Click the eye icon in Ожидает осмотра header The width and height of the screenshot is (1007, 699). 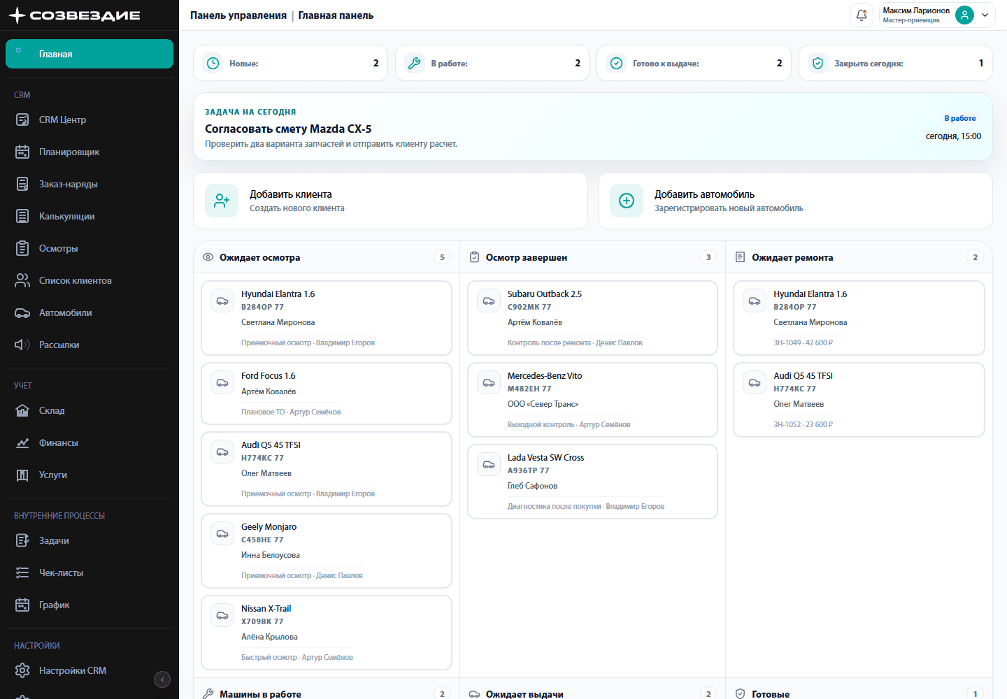pos(208,257)
